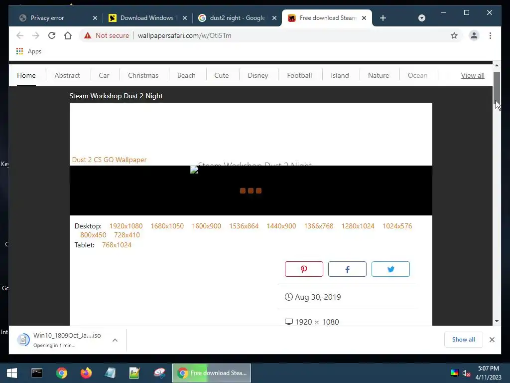
Task: Open Chrome three-dot menu
Action: 490,35
